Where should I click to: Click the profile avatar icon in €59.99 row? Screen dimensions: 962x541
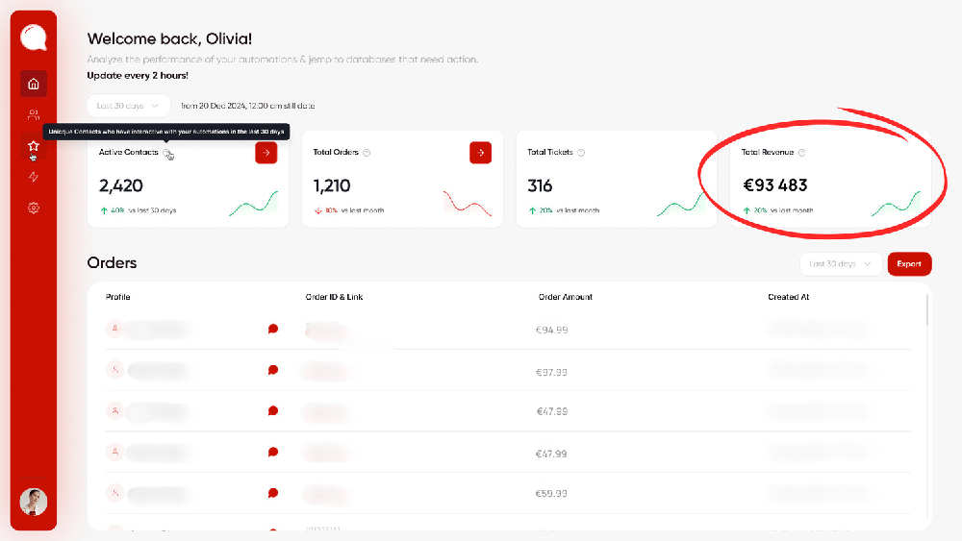[114, 493]
